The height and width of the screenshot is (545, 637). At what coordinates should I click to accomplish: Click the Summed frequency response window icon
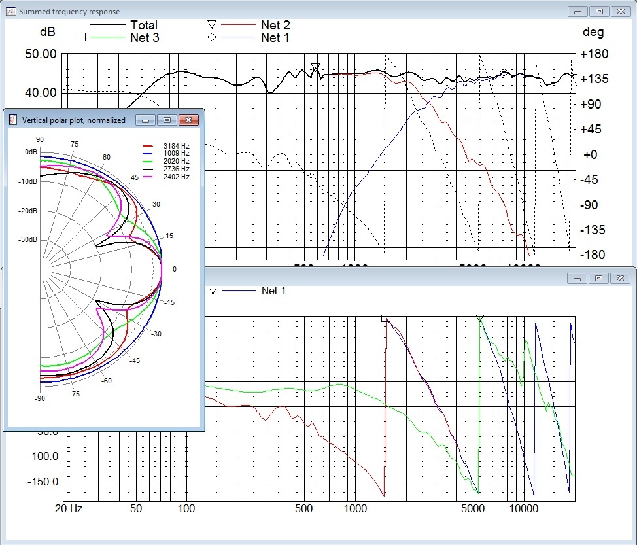click(10, 11)
